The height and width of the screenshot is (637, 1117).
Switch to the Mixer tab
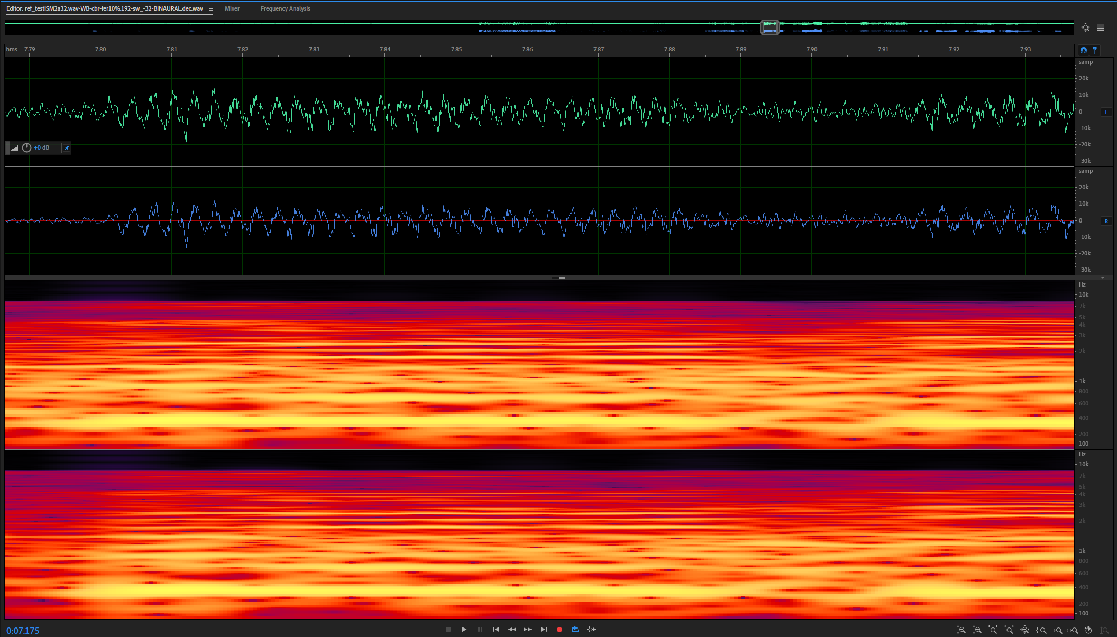(x=232, y=8)
